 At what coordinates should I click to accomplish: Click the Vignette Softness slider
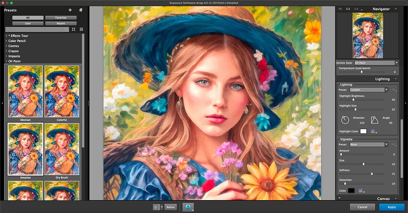click(x=361, y=174)
